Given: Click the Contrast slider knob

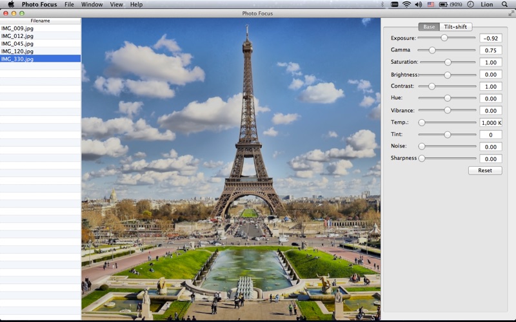Looking at the screenshot, I should tap(432, 86).
